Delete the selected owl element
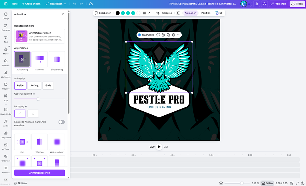 click(174, 35)
